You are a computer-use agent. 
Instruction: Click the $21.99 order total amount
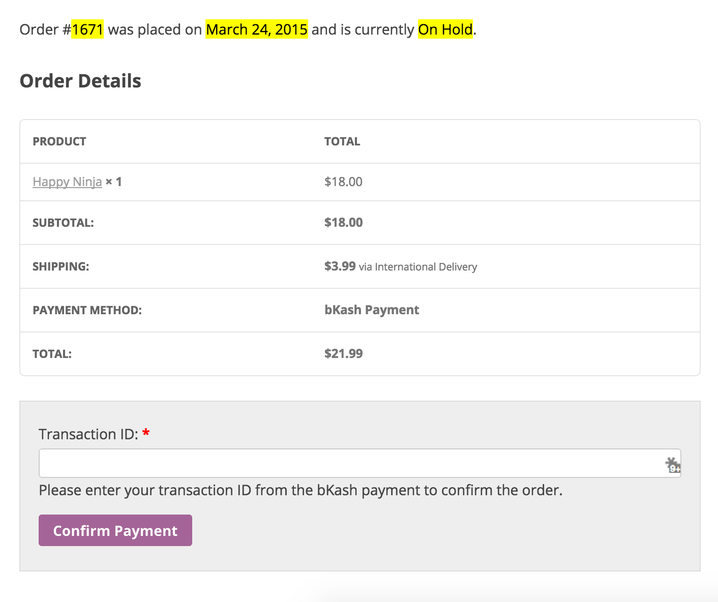344,353
